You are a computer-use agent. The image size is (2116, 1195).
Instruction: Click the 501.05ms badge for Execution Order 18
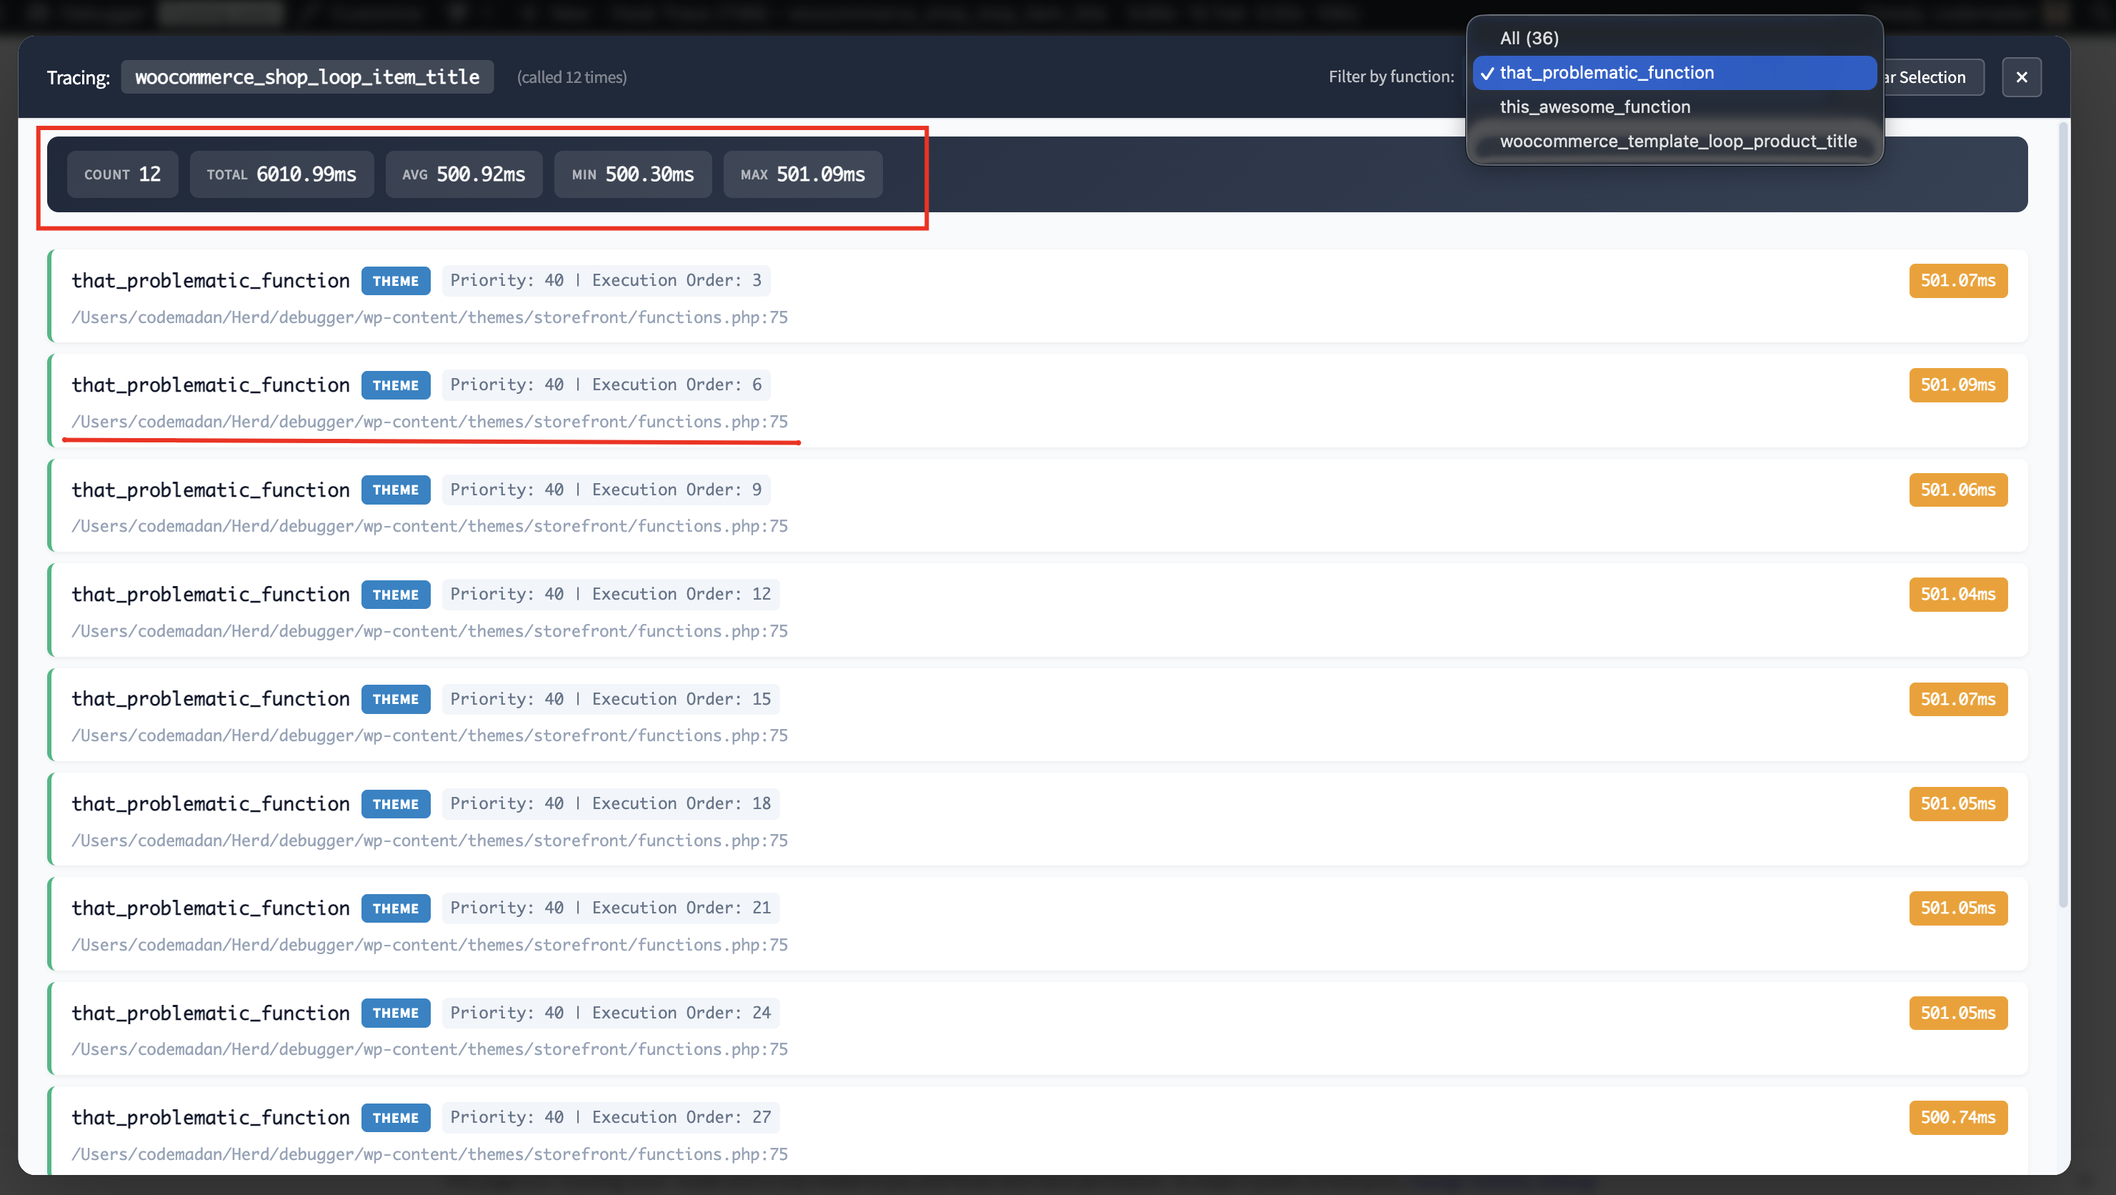1958,804
